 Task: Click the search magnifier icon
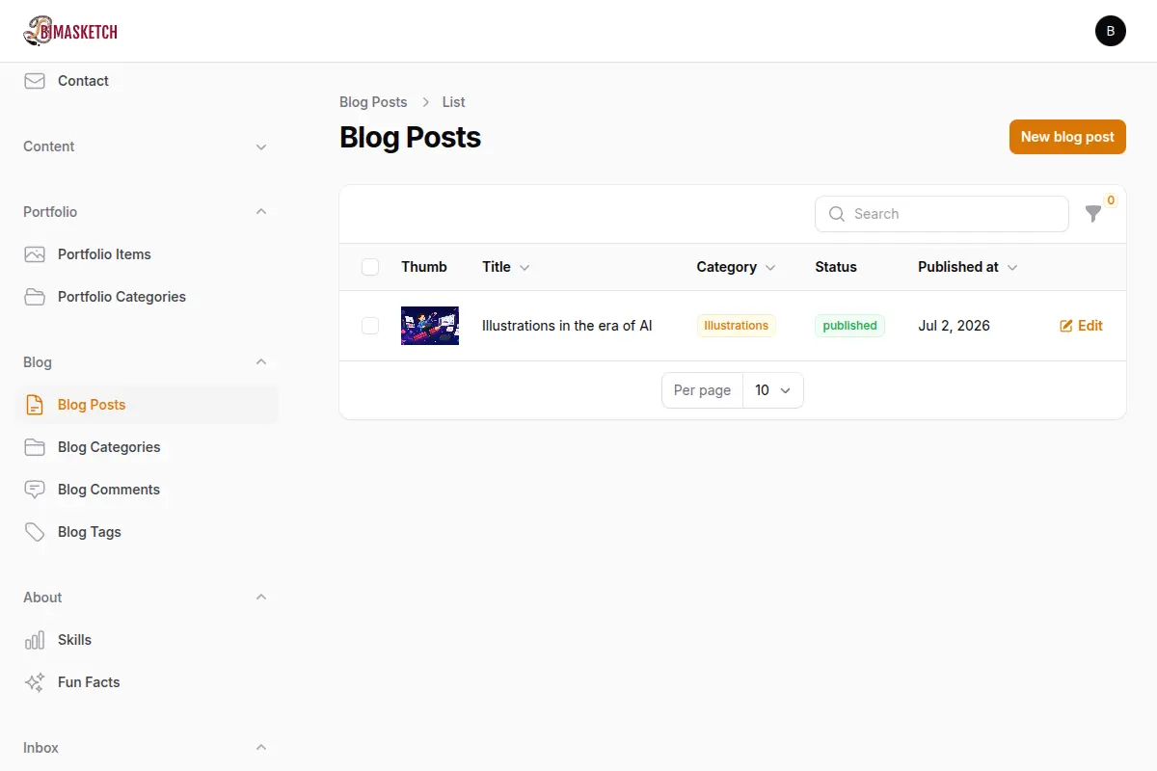837,214
